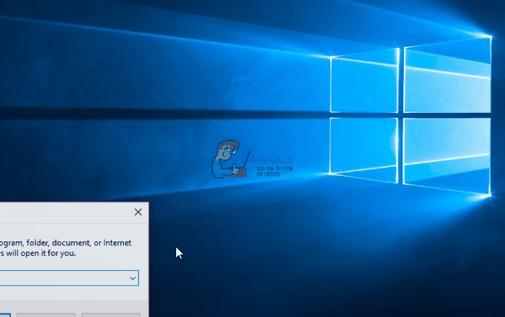Click the 'folder, document, or Internet' description text

click(79, 243)
